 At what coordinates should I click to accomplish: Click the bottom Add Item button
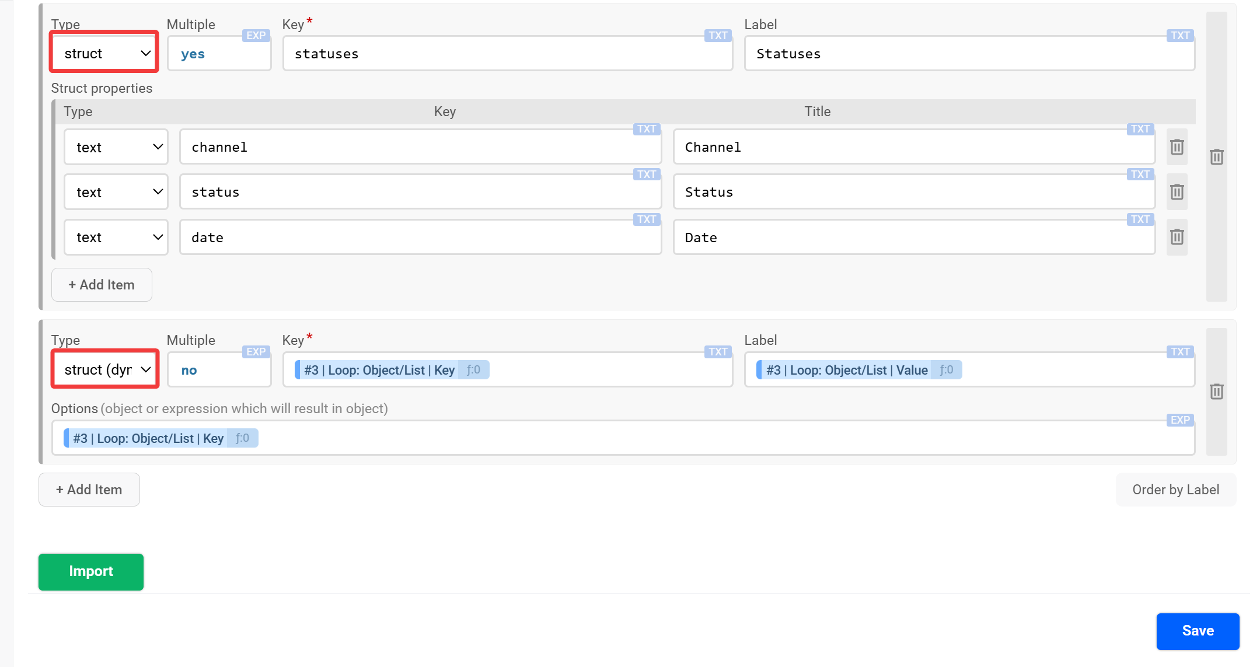coord(89,490)
